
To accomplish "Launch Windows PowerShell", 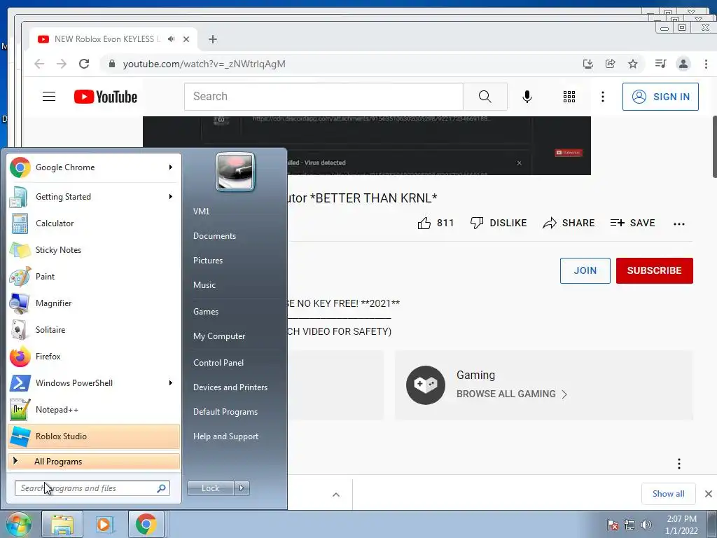I will (94, 383).
